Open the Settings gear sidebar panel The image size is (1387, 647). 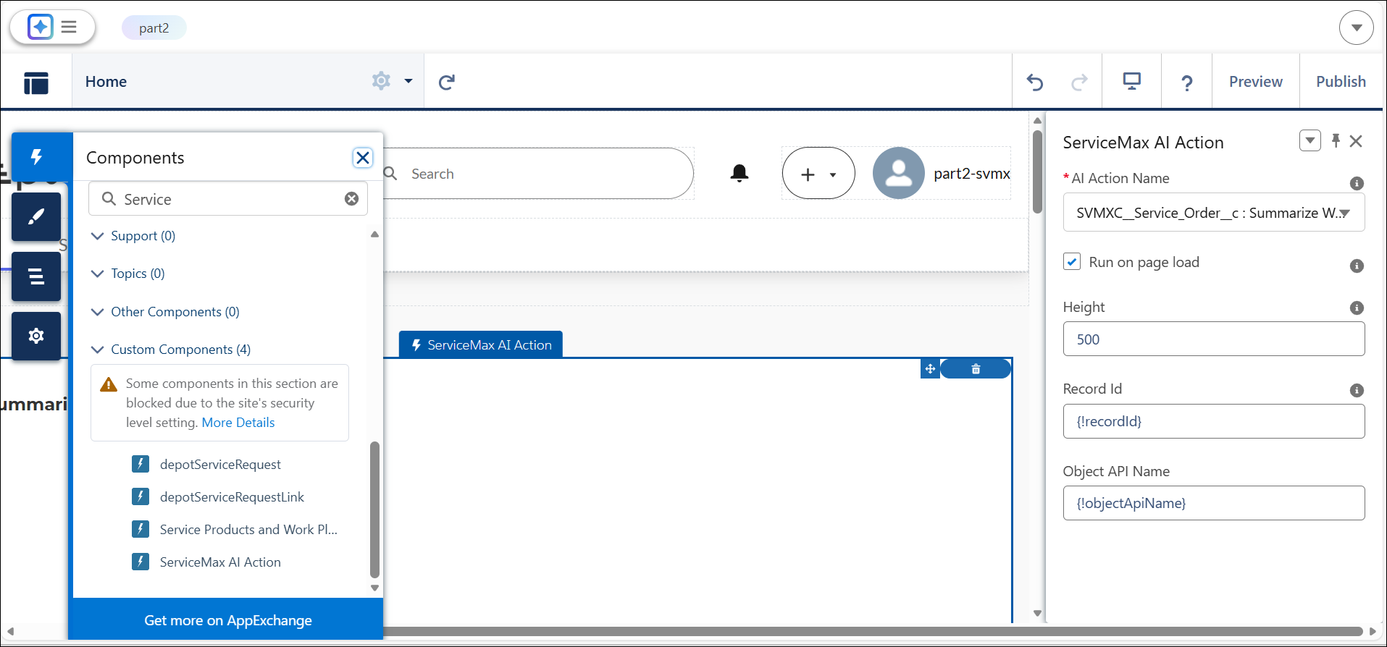point(36,336)
